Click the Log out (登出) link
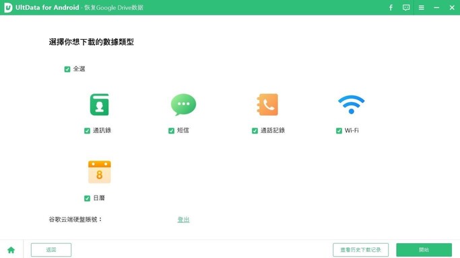 (x=183, y=220)
